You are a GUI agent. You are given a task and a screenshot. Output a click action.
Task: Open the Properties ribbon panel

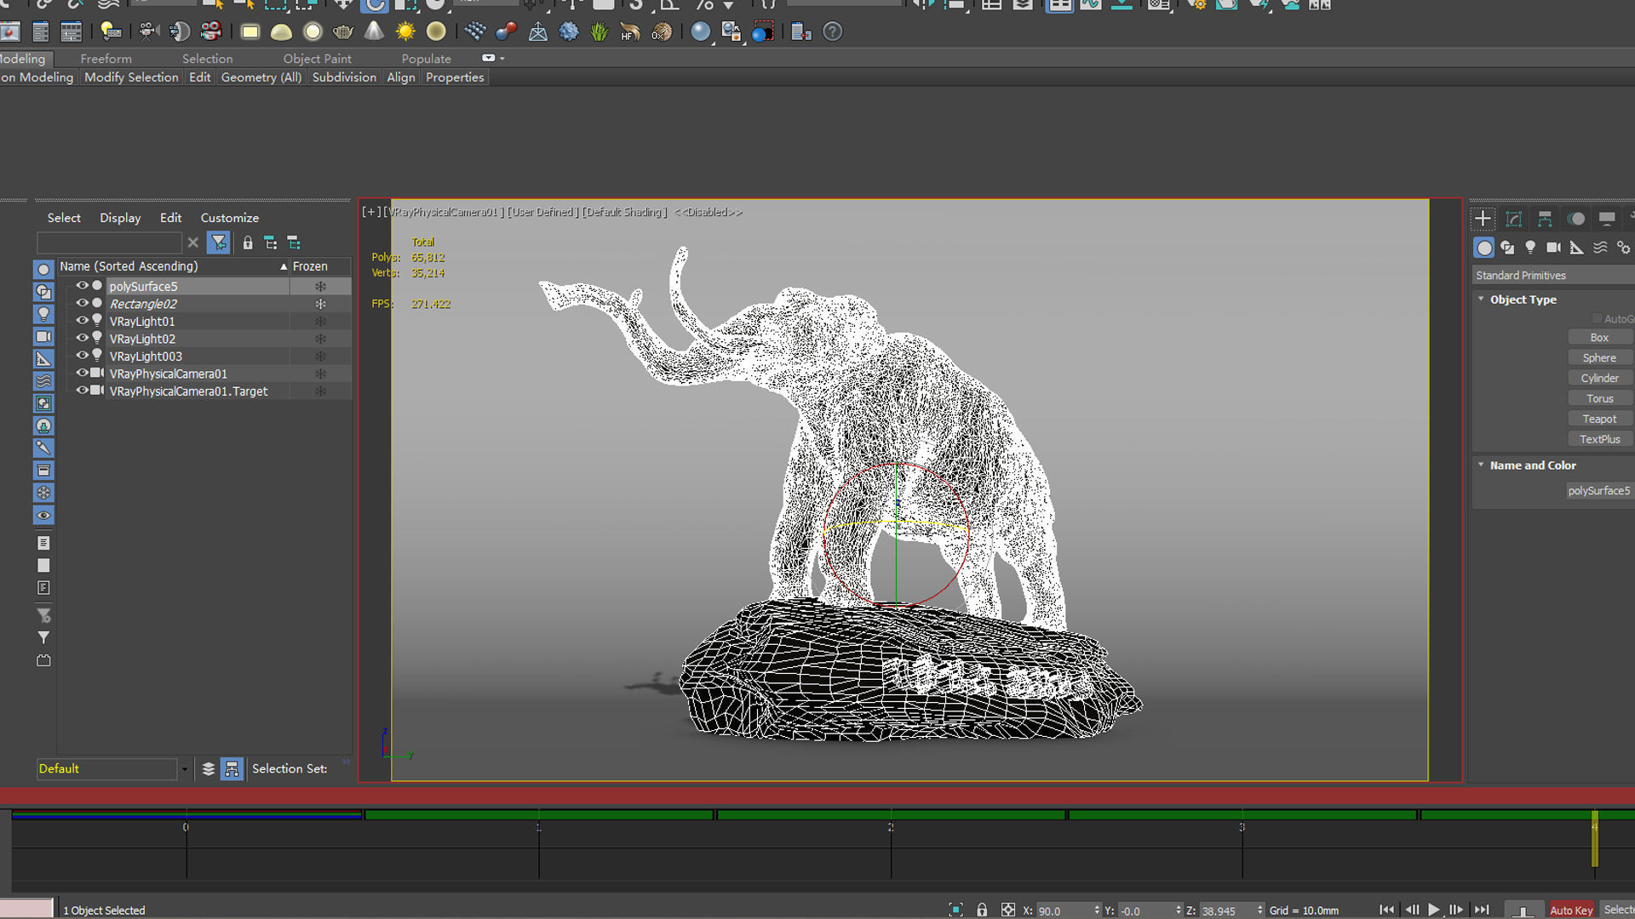click(x=455, y=77)
